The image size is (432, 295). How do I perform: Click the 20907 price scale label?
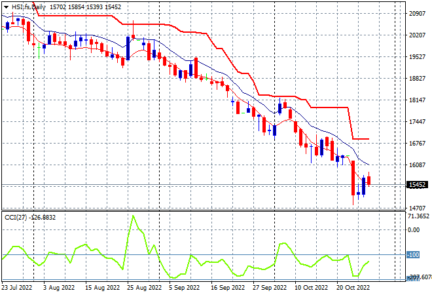[417, 13]
